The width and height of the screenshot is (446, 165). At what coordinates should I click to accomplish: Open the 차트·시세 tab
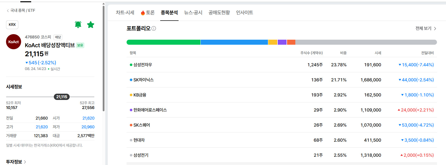coord(125,13)
